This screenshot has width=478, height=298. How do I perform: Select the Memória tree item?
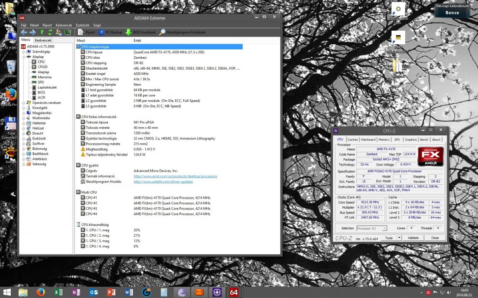(44, 77)
